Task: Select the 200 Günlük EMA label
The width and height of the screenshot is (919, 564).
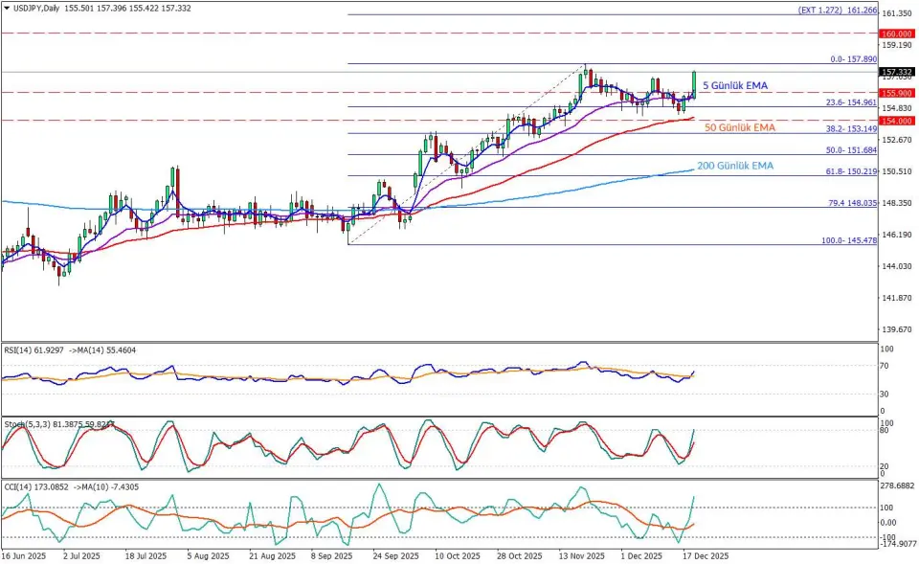Action: click(735, 166)
